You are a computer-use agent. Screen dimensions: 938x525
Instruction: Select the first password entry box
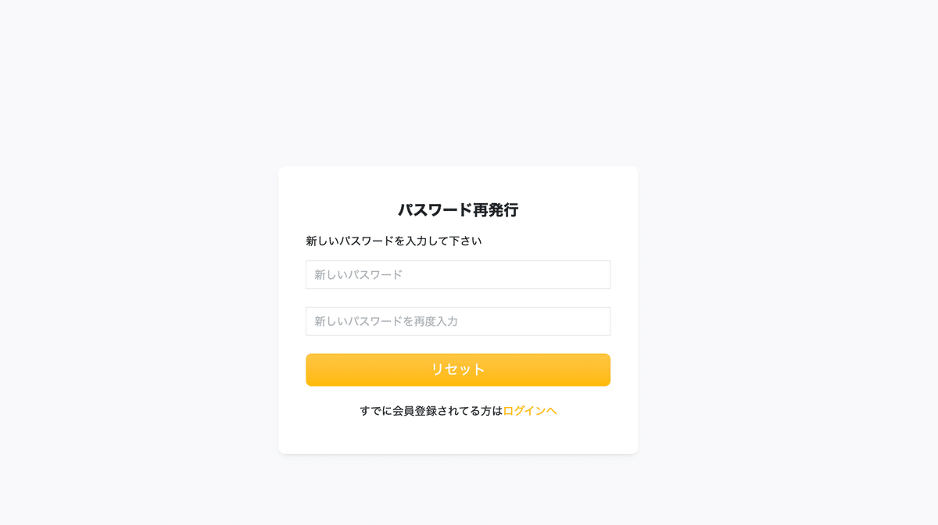coord(458,275)
